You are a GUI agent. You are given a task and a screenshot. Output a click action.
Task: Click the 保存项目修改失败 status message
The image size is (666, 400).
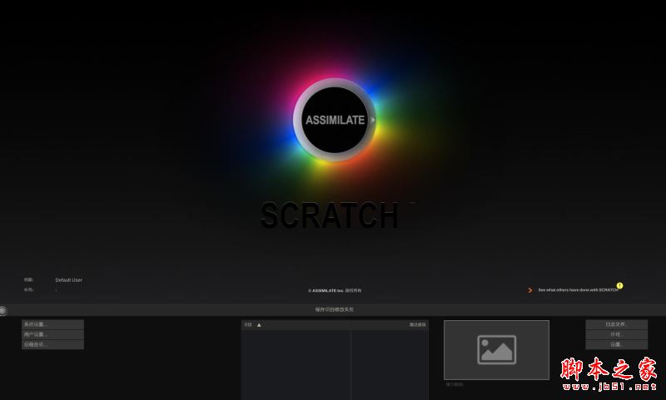(x=335, y=309)
